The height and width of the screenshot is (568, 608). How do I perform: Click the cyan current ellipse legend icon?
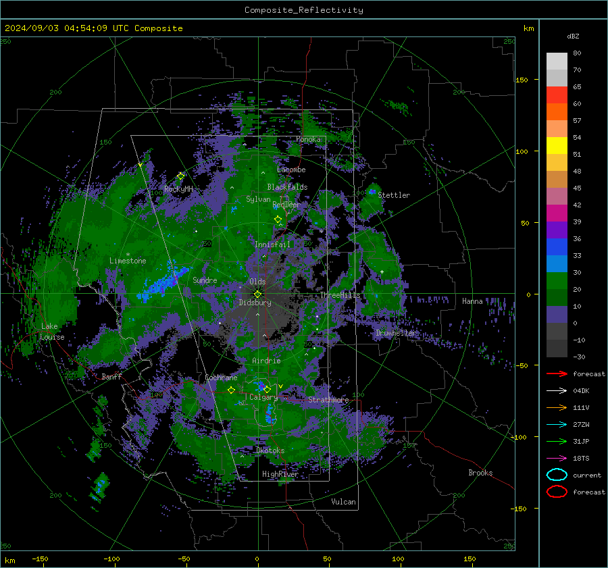(x=557, y=475)
